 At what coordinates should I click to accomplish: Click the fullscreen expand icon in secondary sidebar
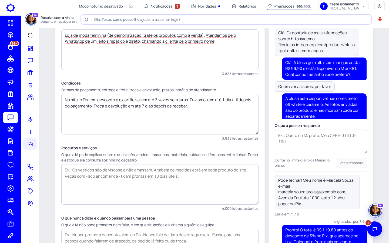30,35
